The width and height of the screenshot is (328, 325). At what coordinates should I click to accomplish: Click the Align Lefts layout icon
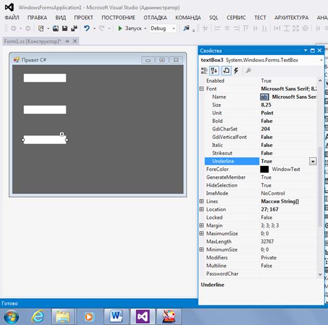218,28
